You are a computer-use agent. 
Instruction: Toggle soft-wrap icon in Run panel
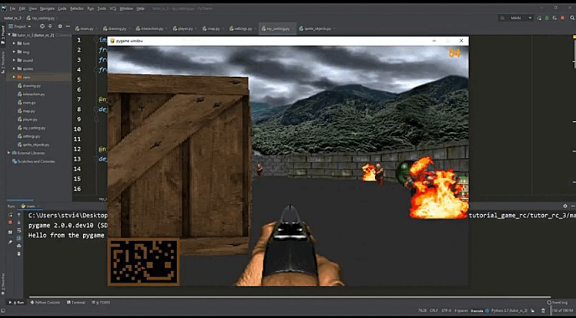click(x=19, y=230)
